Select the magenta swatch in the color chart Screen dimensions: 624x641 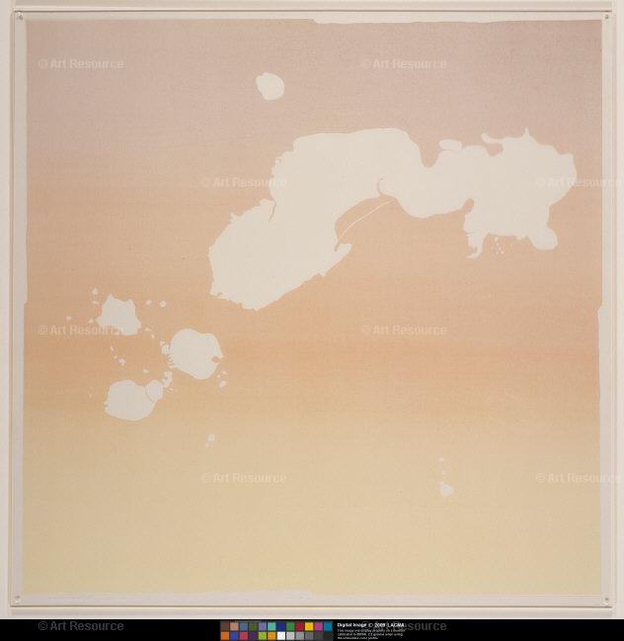(318, 626)
